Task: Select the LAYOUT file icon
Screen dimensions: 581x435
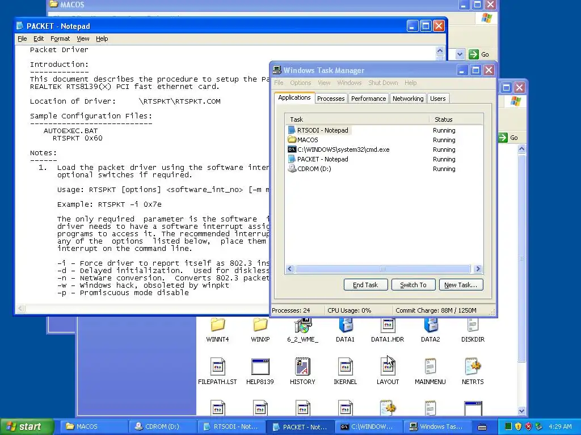Action: [388, 366]
